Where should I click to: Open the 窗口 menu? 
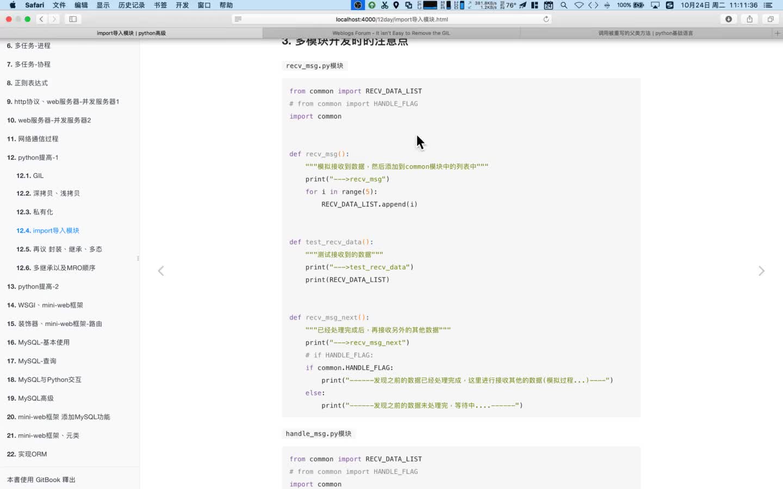204,5
